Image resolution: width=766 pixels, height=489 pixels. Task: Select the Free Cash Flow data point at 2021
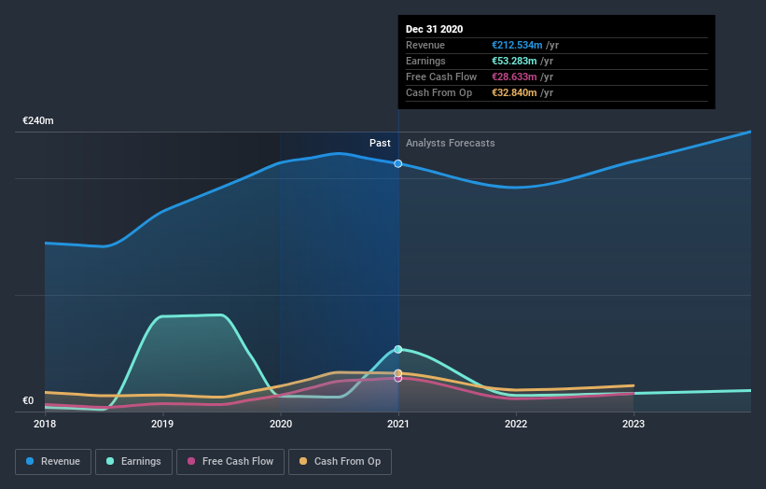[398, 379]
